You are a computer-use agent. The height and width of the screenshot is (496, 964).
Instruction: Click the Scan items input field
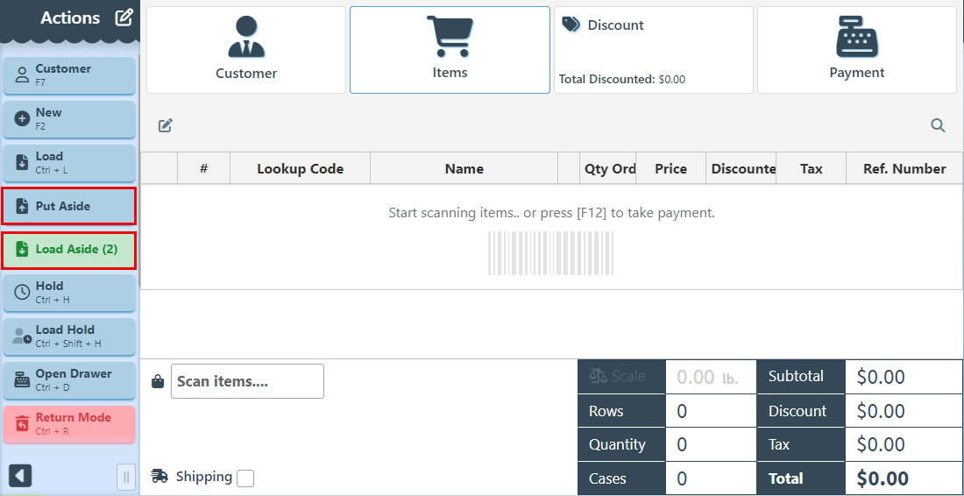[247, 381]
